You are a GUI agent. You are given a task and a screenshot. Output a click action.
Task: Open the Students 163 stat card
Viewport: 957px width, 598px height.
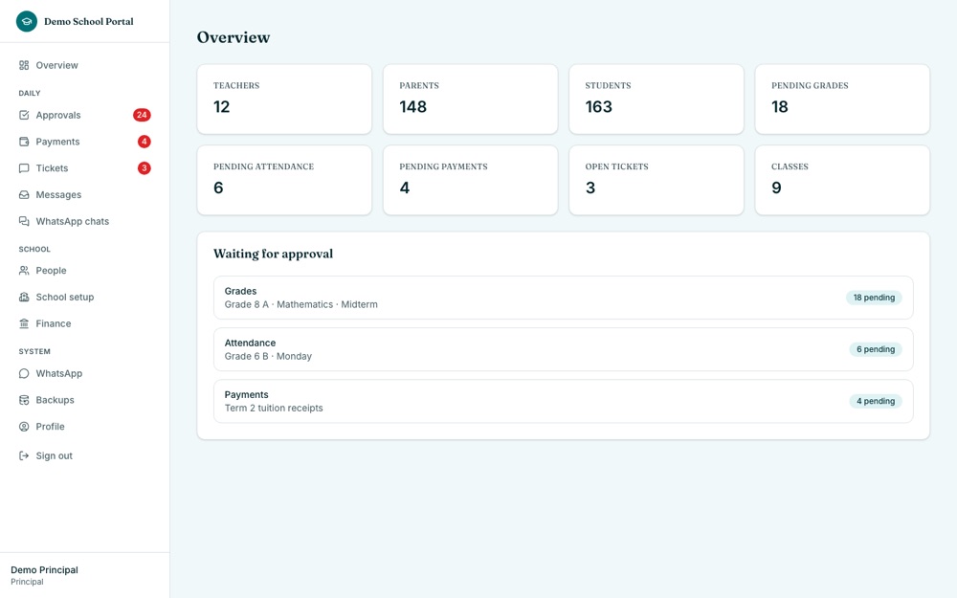pyautogui.click(x=657, y=100)
